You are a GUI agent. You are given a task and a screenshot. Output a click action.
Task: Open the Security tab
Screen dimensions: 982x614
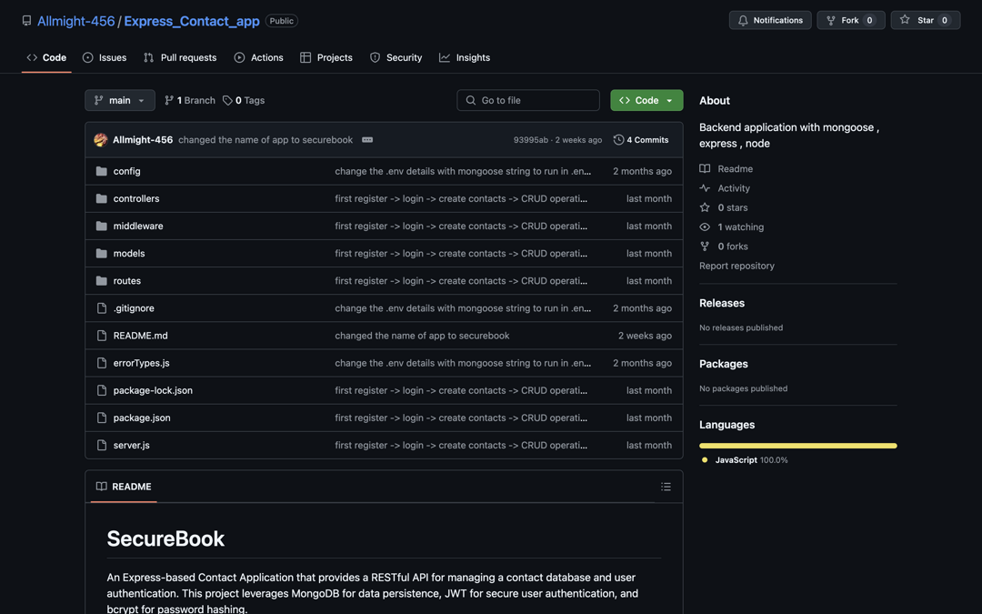396,57
